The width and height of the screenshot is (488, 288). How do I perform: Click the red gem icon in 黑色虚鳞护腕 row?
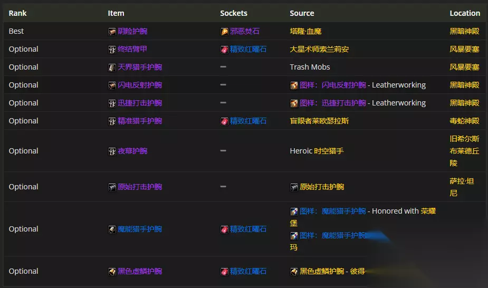coord(225,272)
